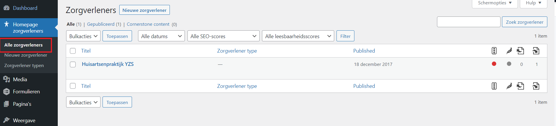This screenshot has height=126, width=556.
Task: Open the Schermopties tab
Action: click(494, 3)
